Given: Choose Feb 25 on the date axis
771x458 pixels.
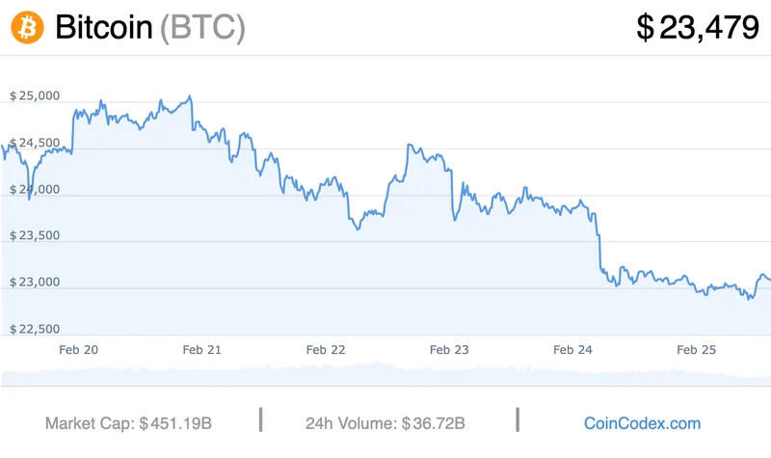Looking at the screenshot, I should [x=697, y=349].
